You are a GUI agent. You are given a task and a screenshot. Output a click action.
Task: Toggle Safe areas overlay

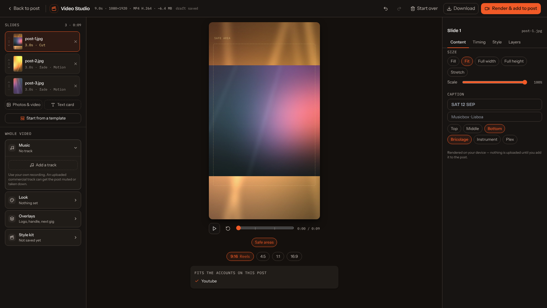click(264, 242)
